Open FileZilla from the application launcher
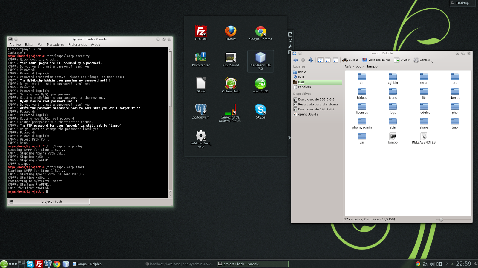Image resolution: width=478 pixels, height=268 pixels. point(201,31)
